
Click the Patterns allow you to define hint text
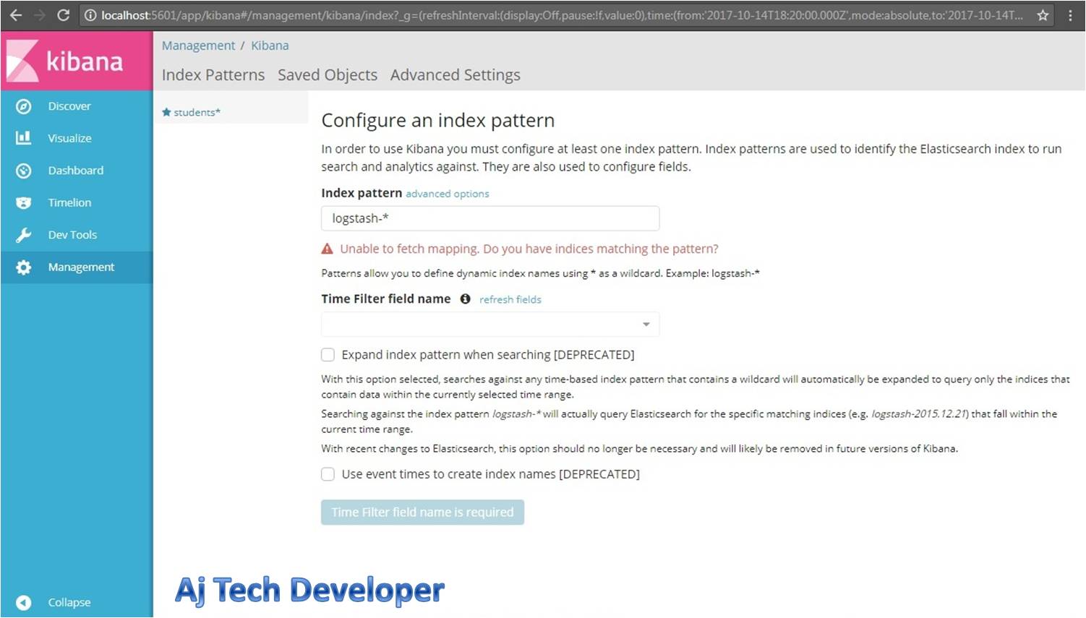coord(540,273)
